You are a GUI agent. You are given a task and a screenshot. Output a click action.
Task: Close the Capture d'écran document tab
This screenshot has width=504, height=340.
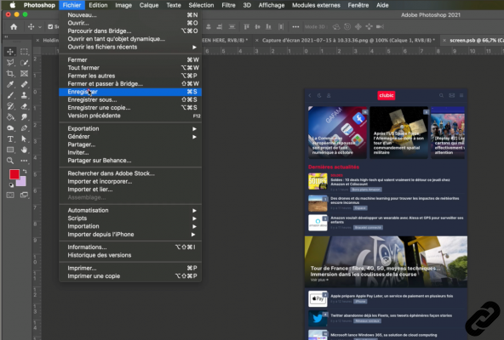click(256, 41)
